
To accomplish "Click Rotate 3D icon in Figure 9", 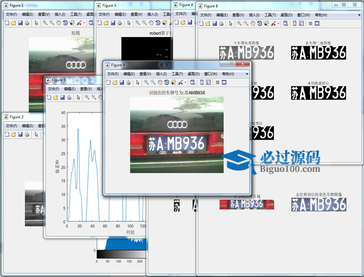I will (166, 82).
